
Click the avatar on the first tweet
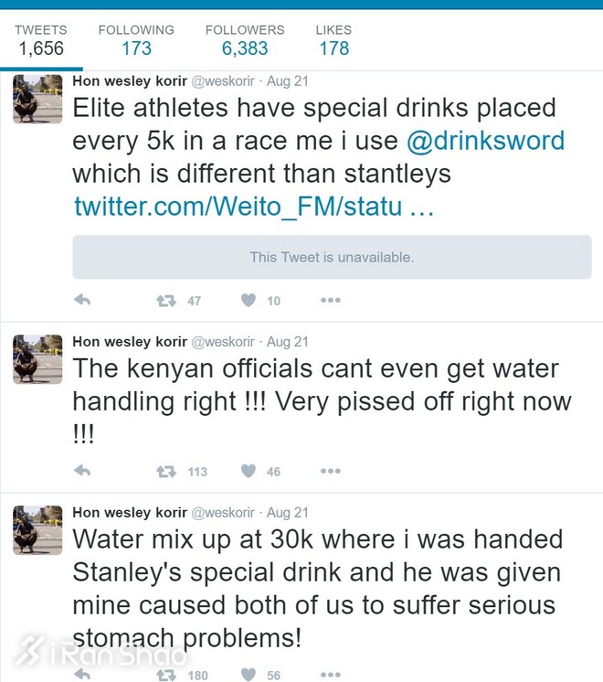click(x=37, y=100)
